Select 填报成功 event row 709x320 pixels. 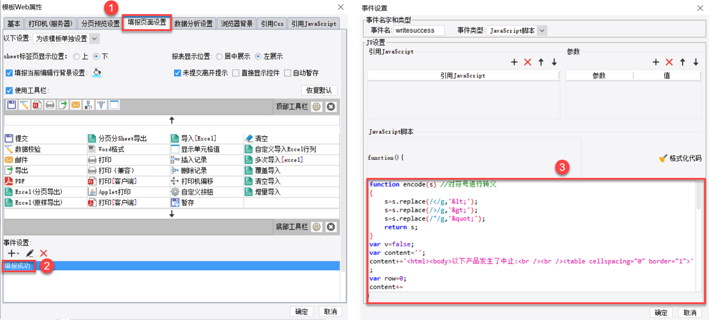(171, 266)
